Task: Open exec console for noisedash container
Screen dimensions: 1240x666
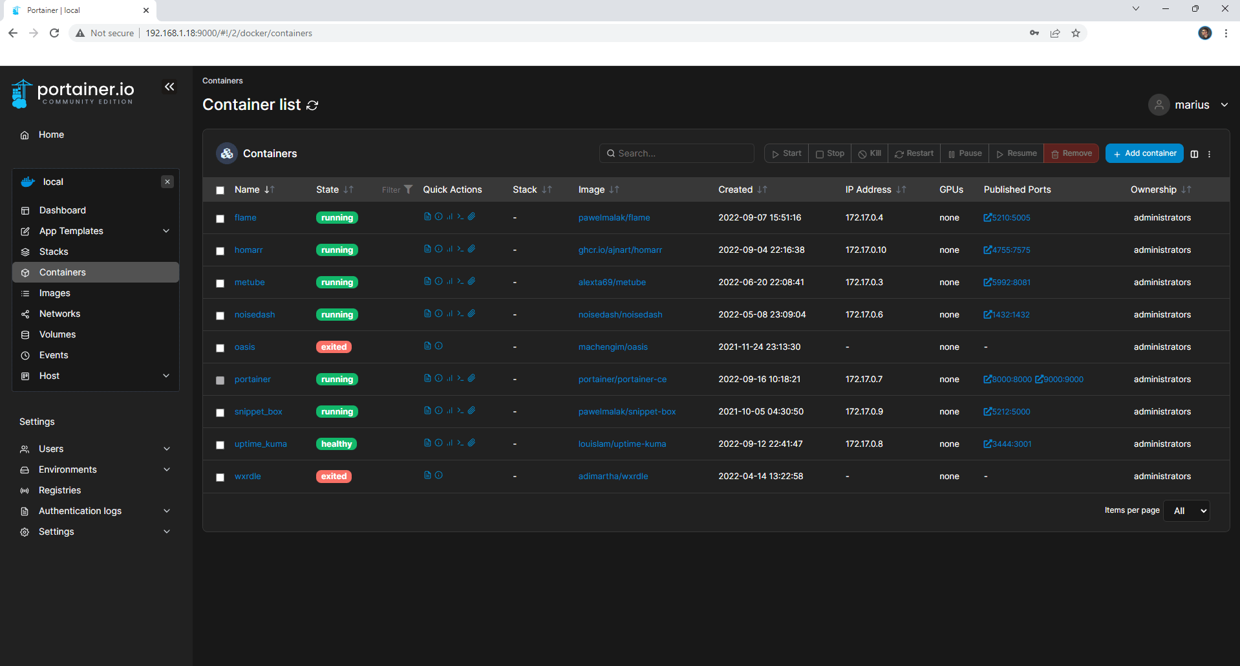Action: (x=460, y=314)
